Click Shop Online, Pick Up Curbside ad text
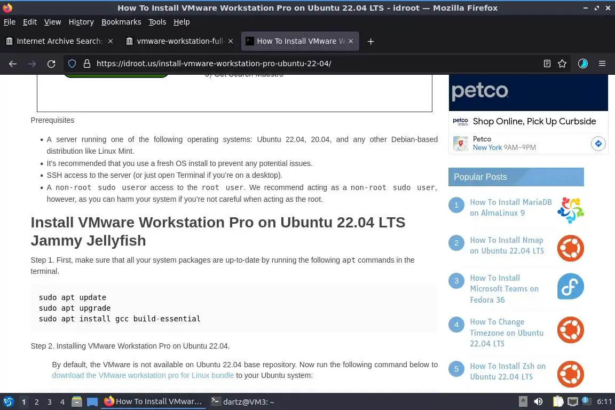The height and width of the screenshot is (410, 615). click(x=534, y=122)
